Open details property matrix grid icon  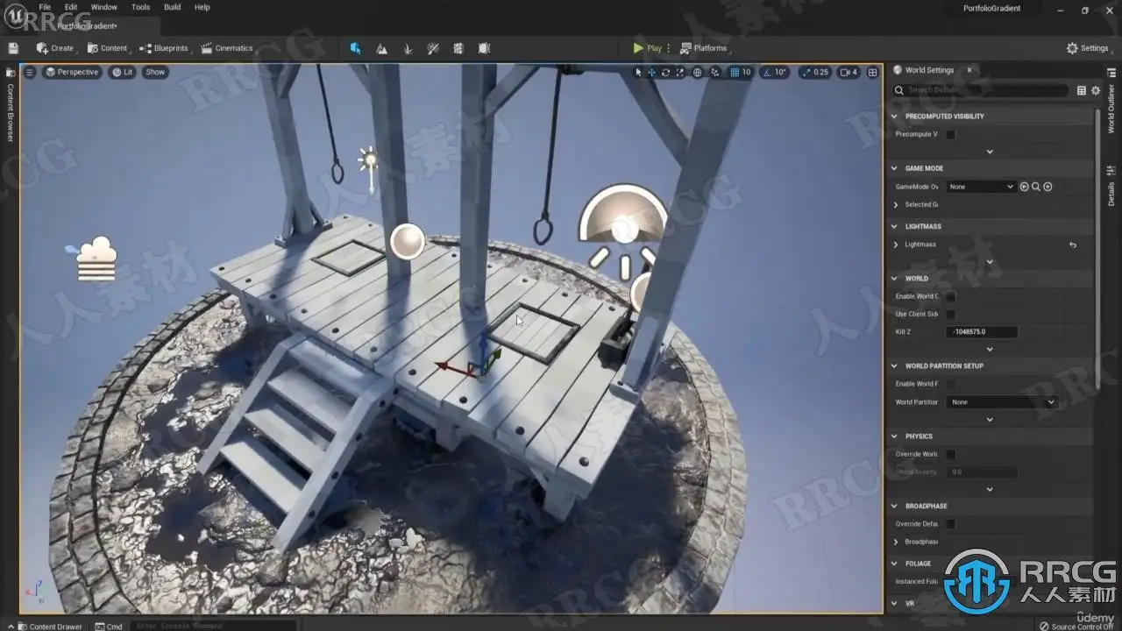point(1082,90)
